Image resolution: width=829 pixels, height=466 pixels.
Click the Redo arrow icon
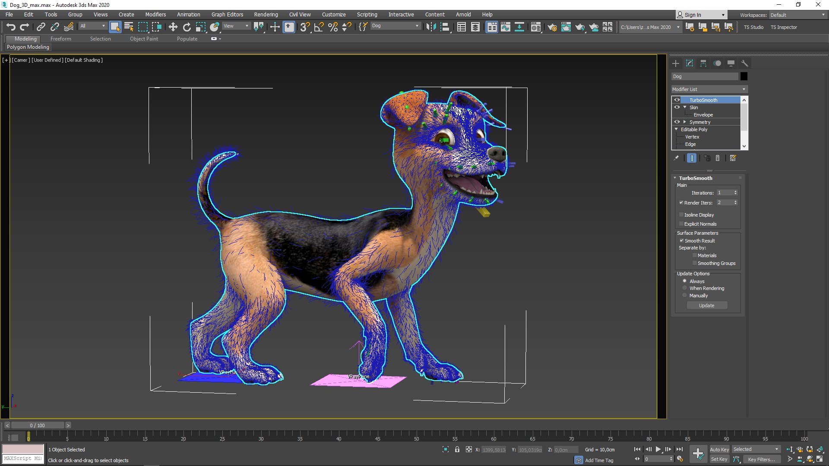pos(25,27)
